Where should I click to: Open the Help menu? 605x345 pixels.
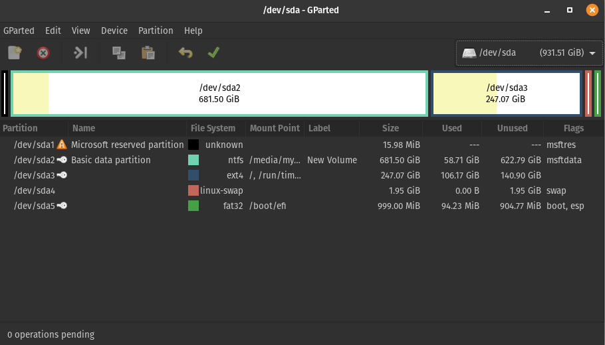tap(193, 31)
